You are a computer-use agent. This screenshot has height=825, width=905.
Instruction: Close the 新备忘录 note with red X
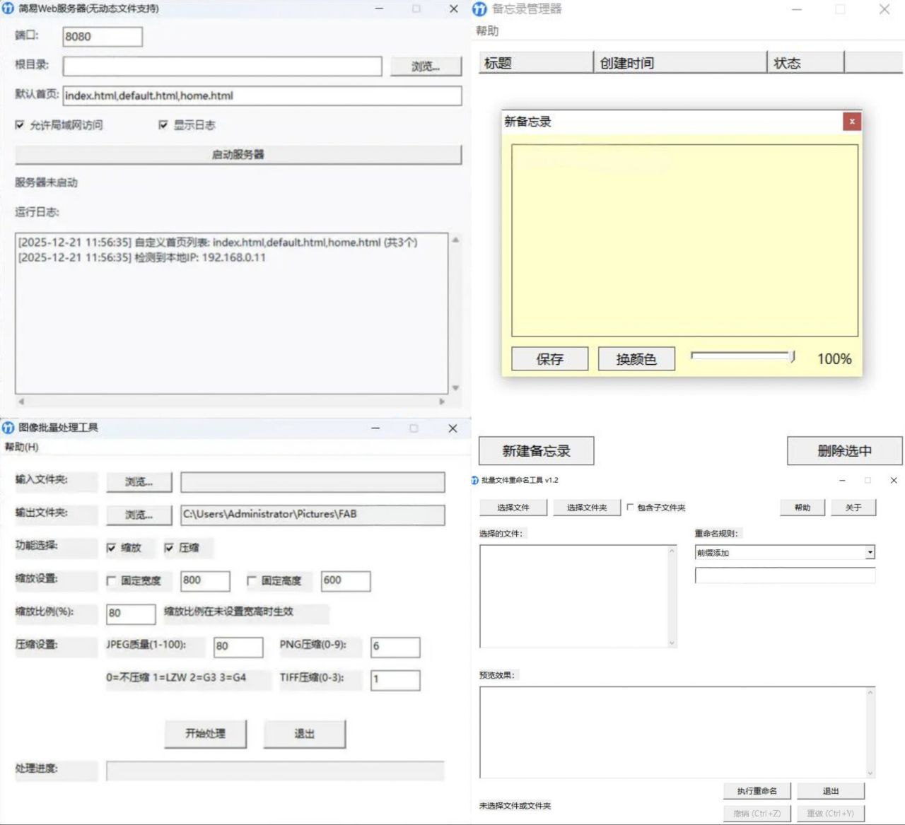[852, 122]
